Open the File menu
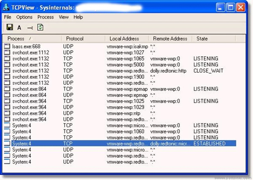The image size is (253, 180). 8,17
